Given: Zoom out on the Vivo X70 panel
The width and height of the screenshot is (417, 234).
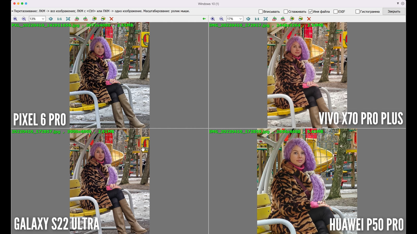Looking at the screenshot, I should [221, 19].
